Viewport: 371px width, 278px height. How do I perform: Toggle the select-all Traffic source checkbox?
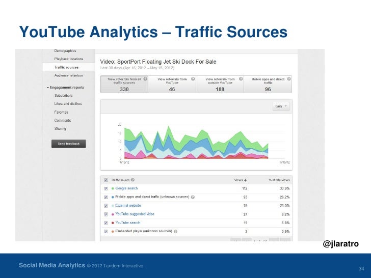pyautogui.click(x=106, y=180)
